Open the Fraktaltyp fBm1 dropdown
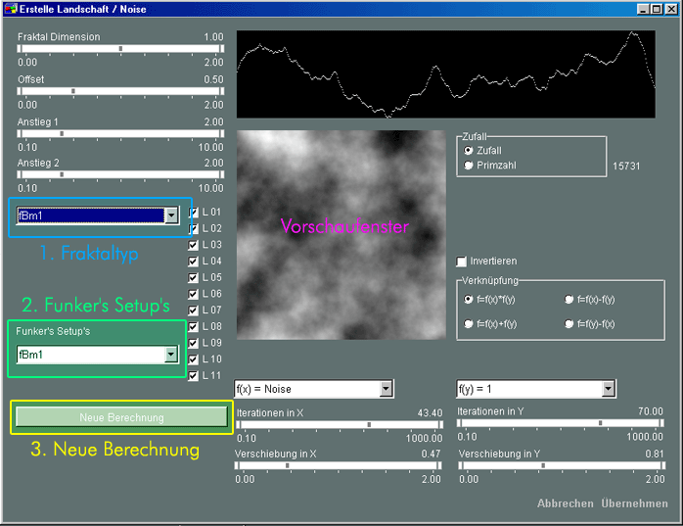 coord(171,215)
